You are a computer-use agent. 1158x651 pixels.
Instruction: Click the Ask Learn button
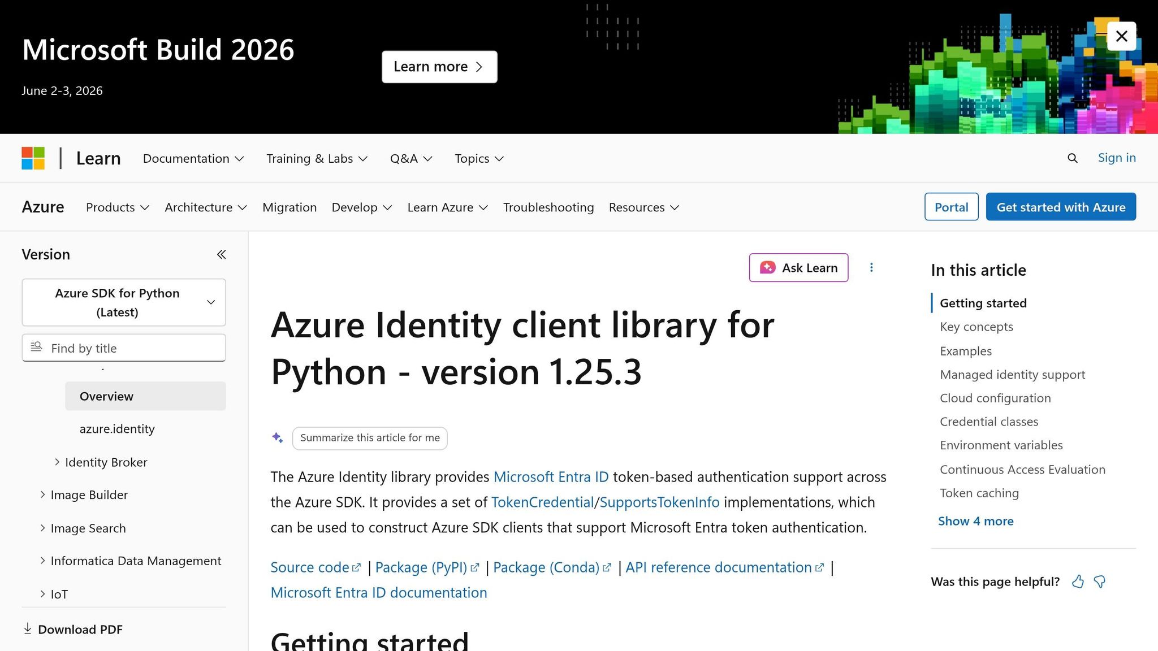[x=798, y=268]
